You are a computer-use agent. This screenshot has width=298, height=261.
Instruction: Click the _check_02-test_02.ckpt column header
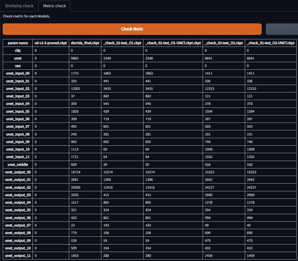click(224, 43)
